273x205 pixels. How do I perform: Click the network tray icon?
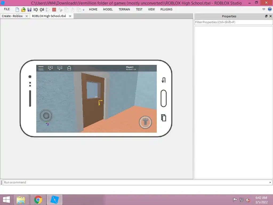pyautogui.click(x=242, y=200)
